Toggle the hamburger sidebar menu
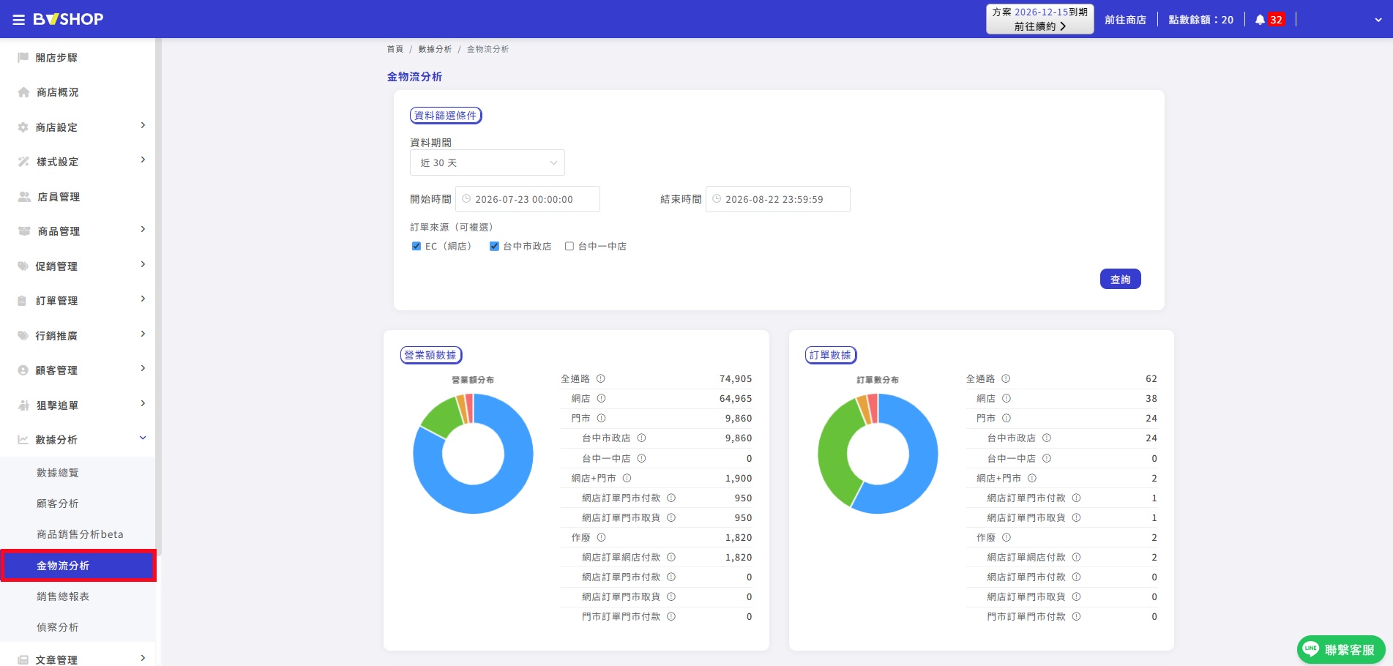Image resolution: width=1393 pixels, height=666 pixels. (x=19, y=20)
